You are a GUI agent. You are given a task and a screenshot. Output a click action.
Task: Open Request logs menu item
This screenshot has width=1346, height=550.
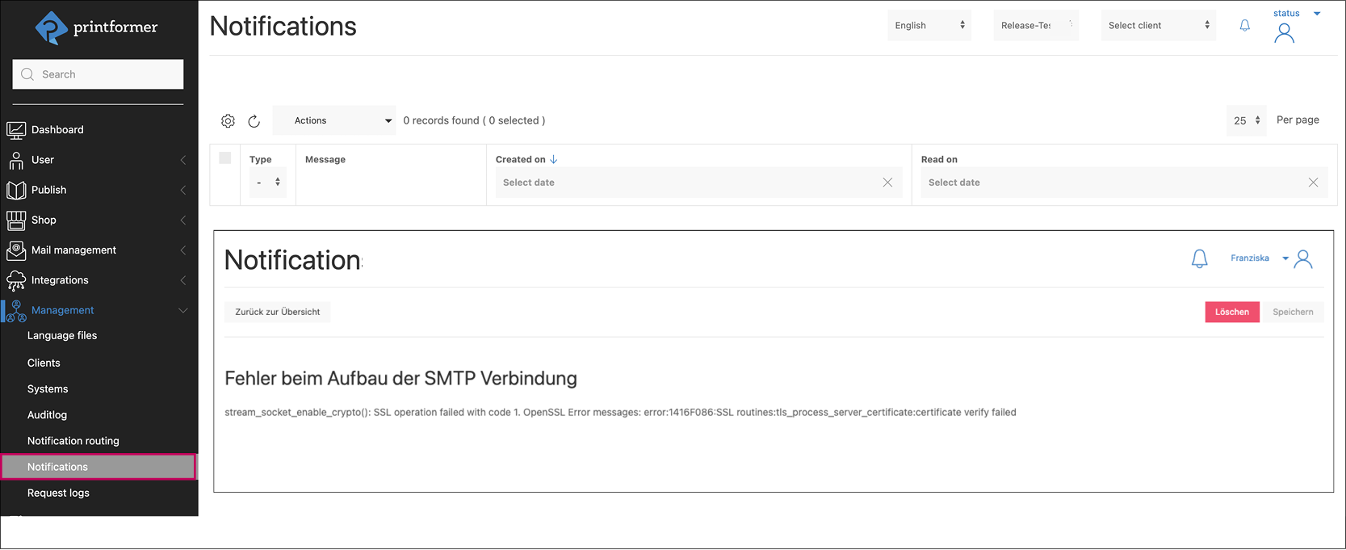click(58, 493)
